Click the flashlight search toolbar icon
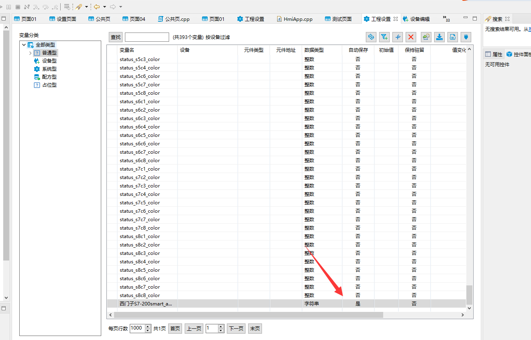The image size is (531, 340). 79,7
